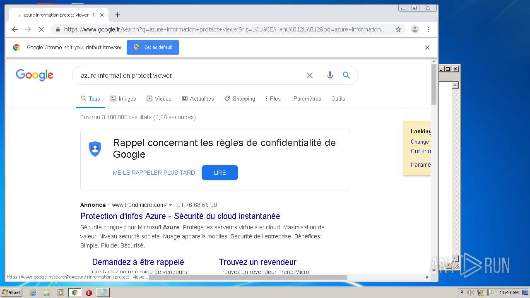The image size is (530, 298).
Task: Dismiss the default browser infobar
Action: click(427, 48)
